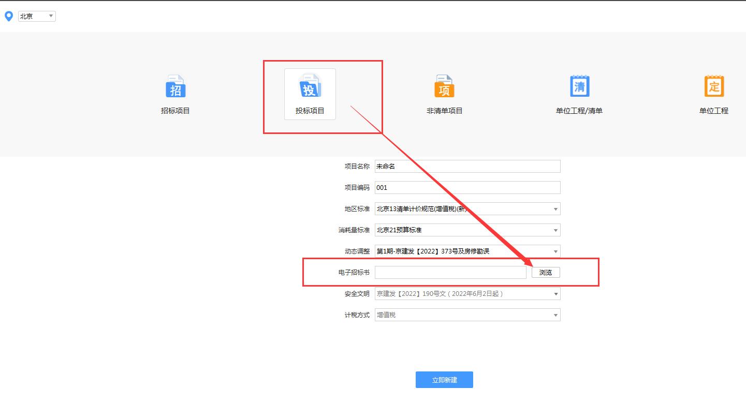Click the 招标项目 label text

pos(175,111)
